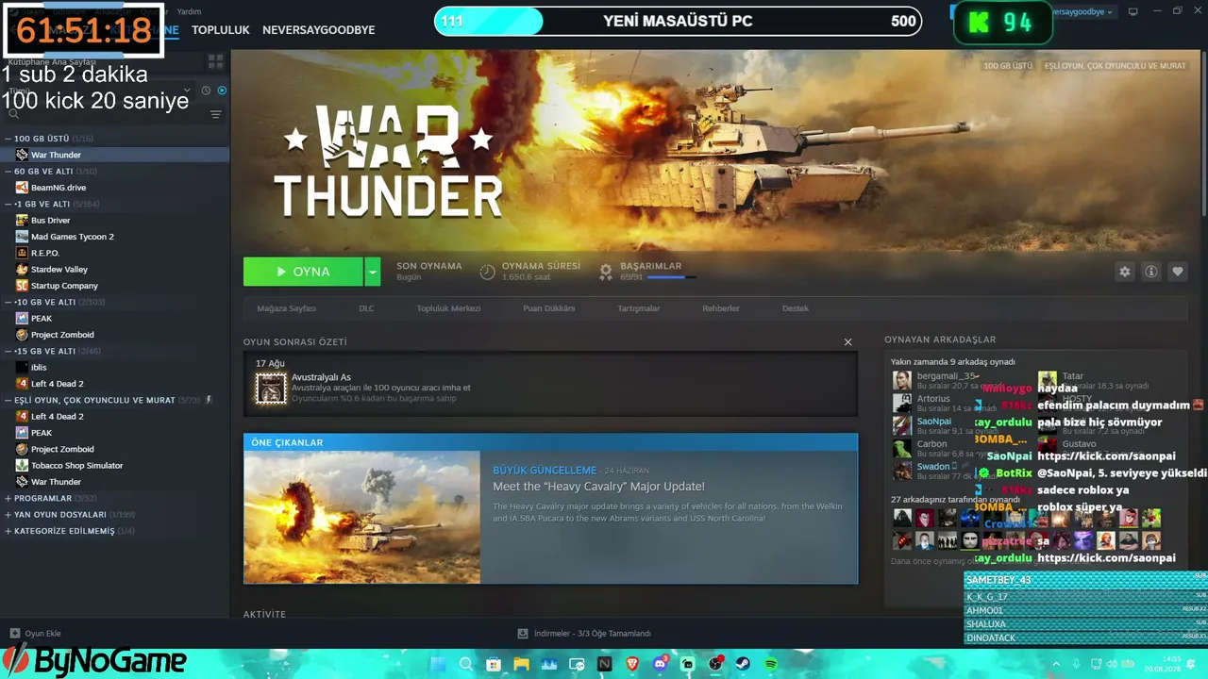This screenshot has width=1208, height=679.
Task: Open bergamali_35 friend avatar
Action: tap(902, 380)
